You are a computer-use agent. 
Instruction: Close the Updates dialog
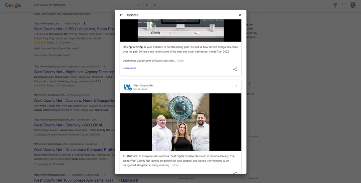coord(240,15)
